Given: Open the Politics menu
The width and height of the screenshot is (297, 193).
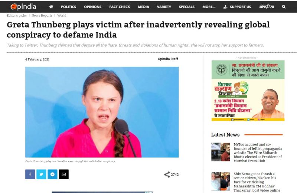Looking at the screenshot, I should coord(68,7).
